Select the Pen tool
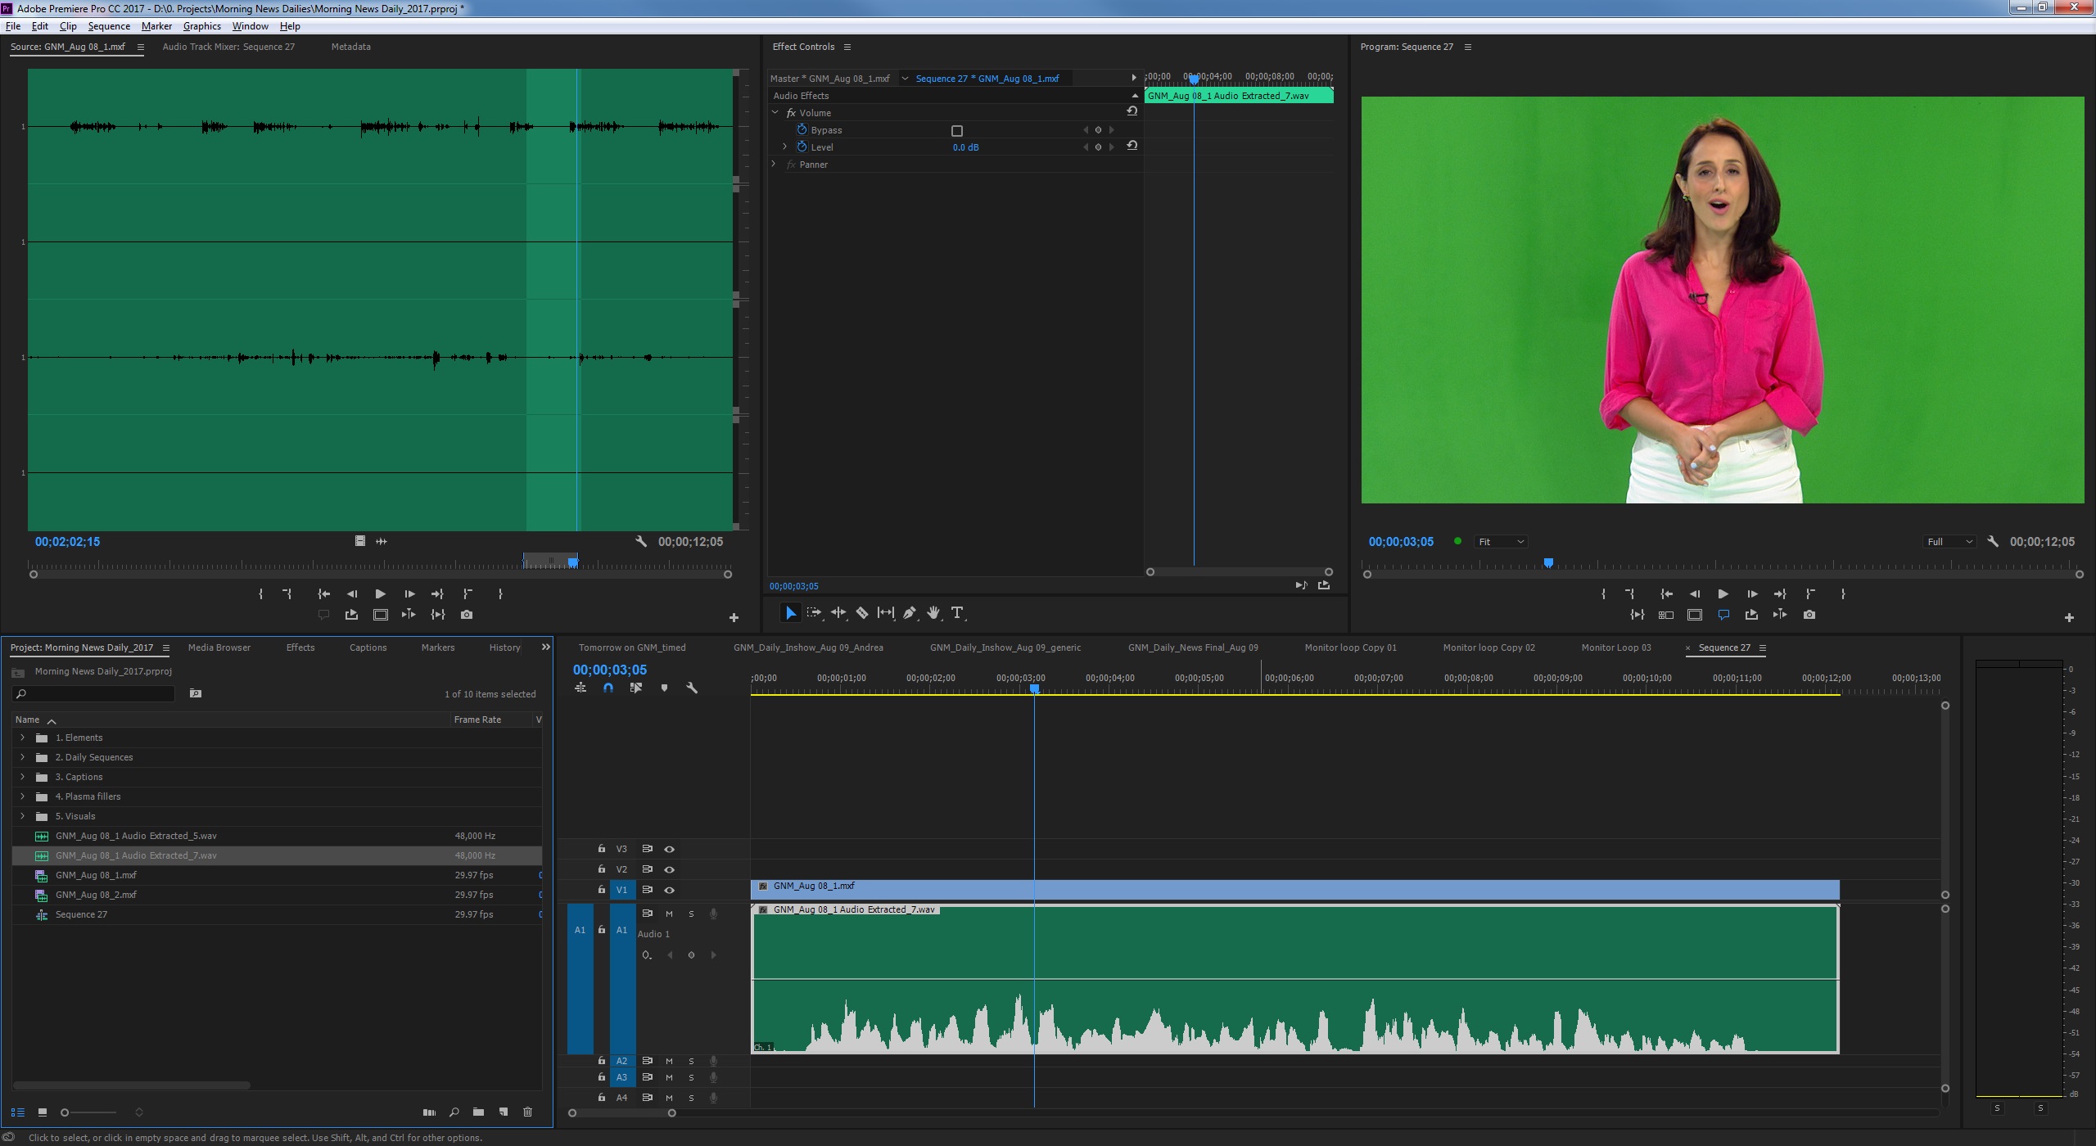The height and width of the screenshot is (1146, 2096). click(909, 612)
